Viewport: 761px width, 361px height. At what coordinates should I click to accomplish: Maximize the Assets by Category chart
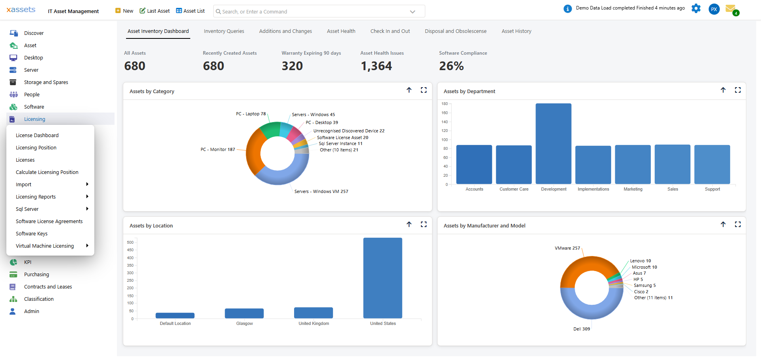click(x=423, y=90)
